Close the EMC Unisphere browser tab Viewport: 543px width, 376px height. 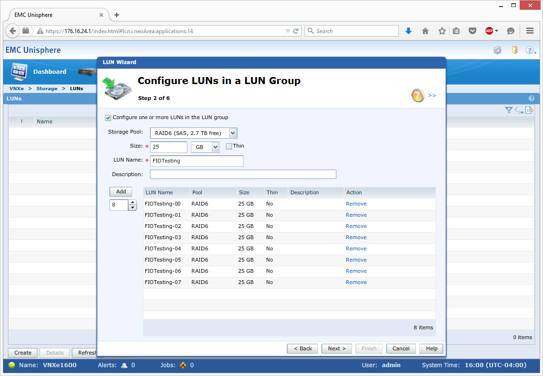coord(101,15)
